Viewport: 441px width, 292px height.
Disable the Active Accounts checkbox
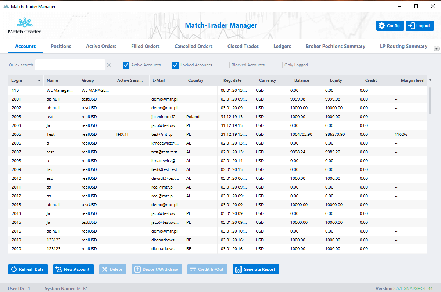click(x=126, y=65)
